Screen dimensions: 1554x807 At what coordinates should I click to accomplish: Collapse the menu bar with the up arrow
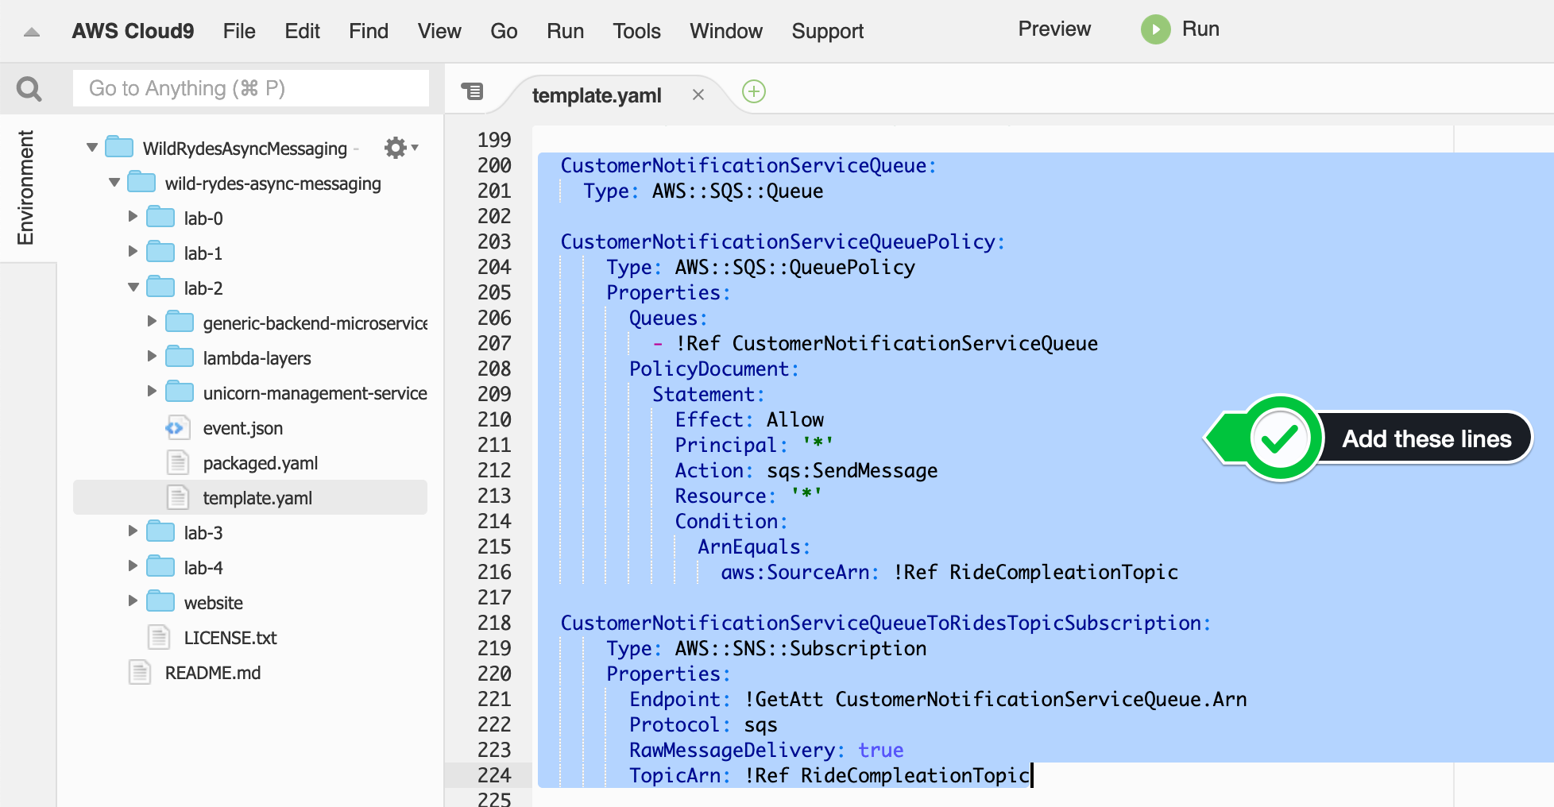32,32
